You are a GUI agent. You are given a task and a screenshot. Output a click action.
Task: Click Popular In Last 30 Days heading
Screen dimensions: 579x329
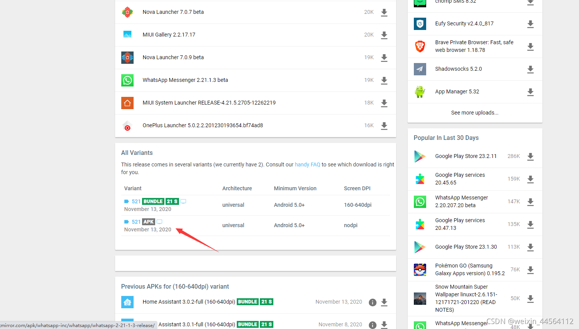[x=446, y=138]
